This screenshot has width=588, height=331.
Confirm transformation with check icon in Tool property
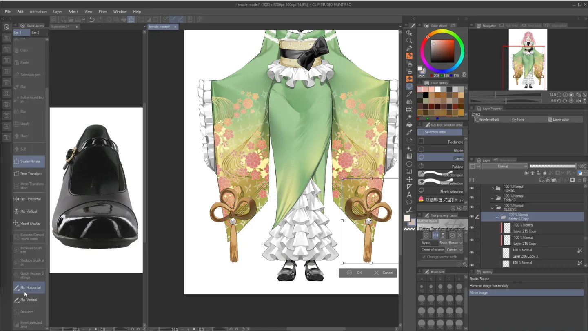coord(453,235)
